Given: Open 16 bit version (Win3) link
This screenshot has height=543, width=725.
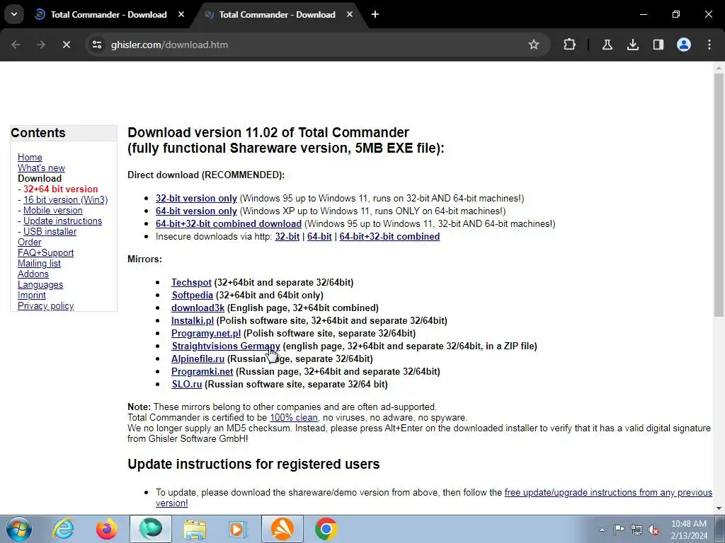Looking at the screenshot, I should (66, 199).
